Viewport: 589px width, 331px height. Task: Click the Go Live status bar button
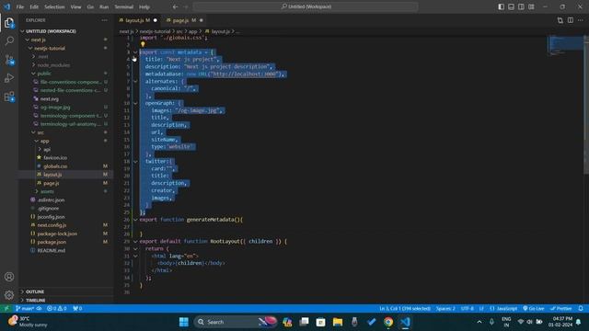click(x=534, y=309)
